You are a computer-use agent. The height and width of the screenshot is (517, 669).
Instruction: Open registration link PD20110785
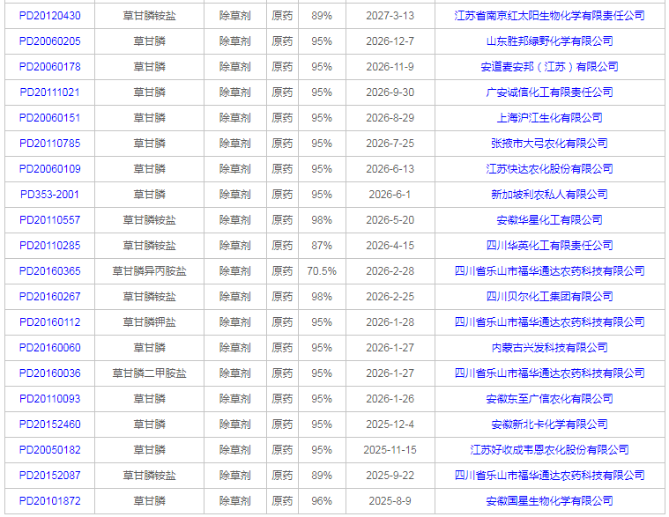click(50, 144)
